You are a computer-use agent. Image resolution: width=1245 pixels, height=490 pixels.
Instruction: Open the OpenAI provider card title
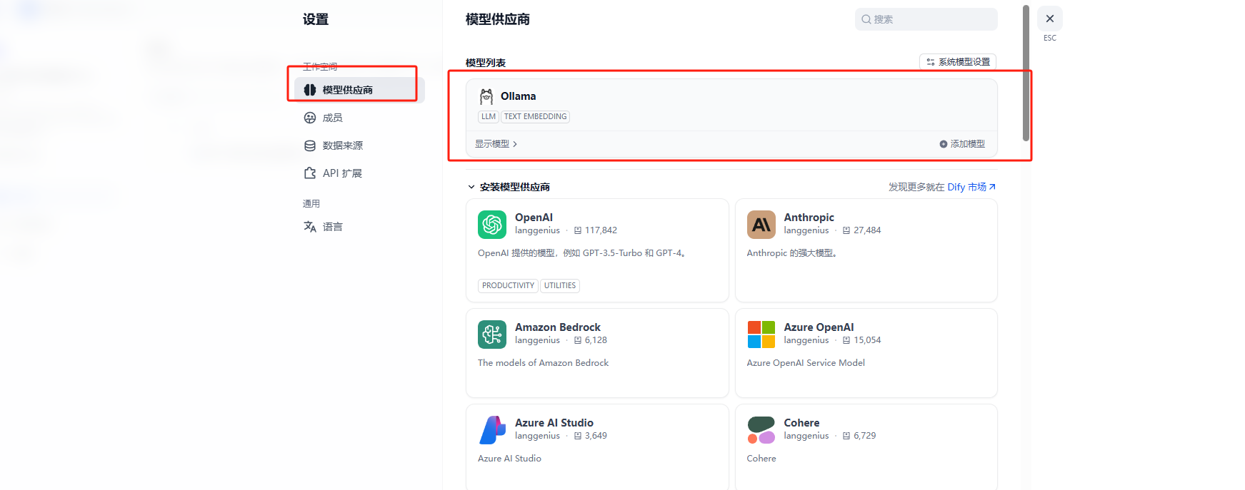coord(534,218)
